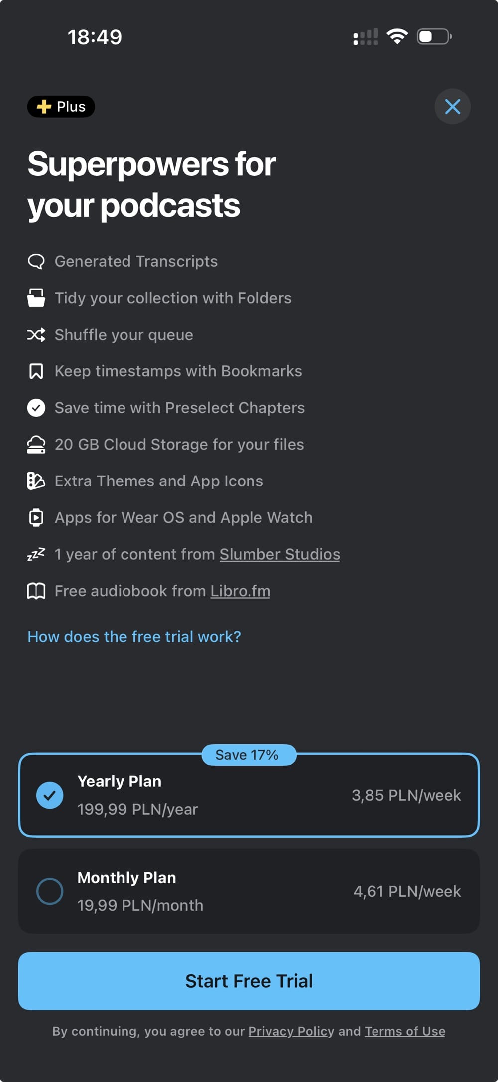The image size is (498, 1082).
Task: Open the Libro.fm link
Action: click(241, 591)
